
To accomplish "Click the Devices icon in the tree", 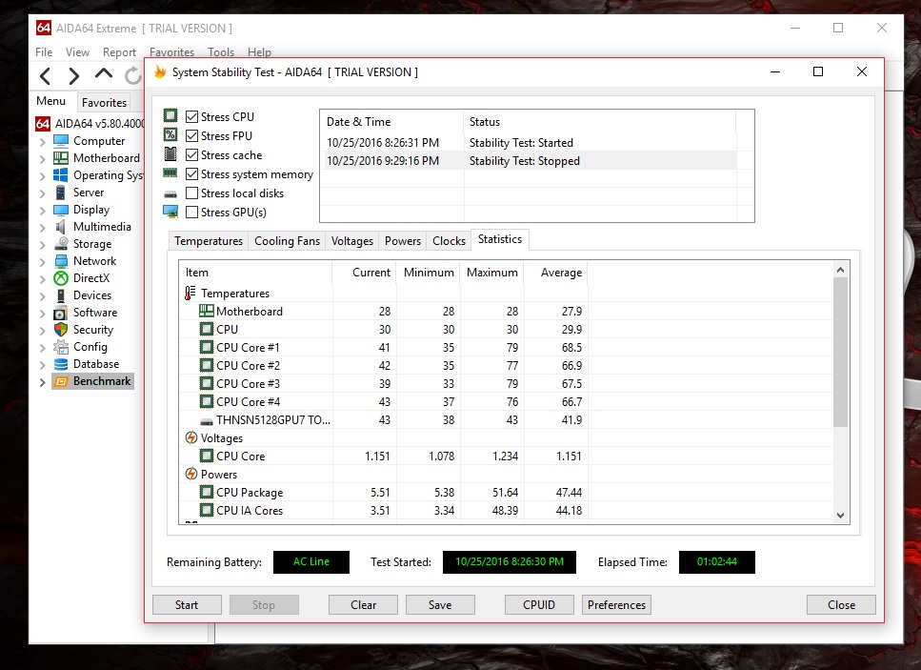I will point(61,295).
